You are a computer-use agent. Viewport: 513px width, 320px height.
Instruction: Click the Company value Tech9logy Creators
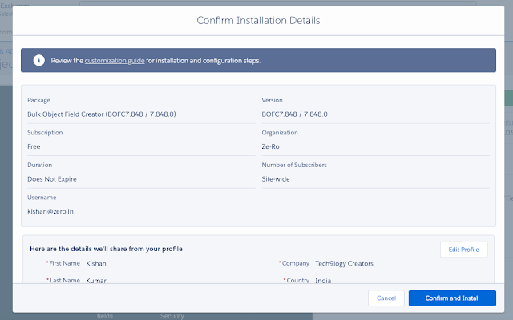click(344, 263)
